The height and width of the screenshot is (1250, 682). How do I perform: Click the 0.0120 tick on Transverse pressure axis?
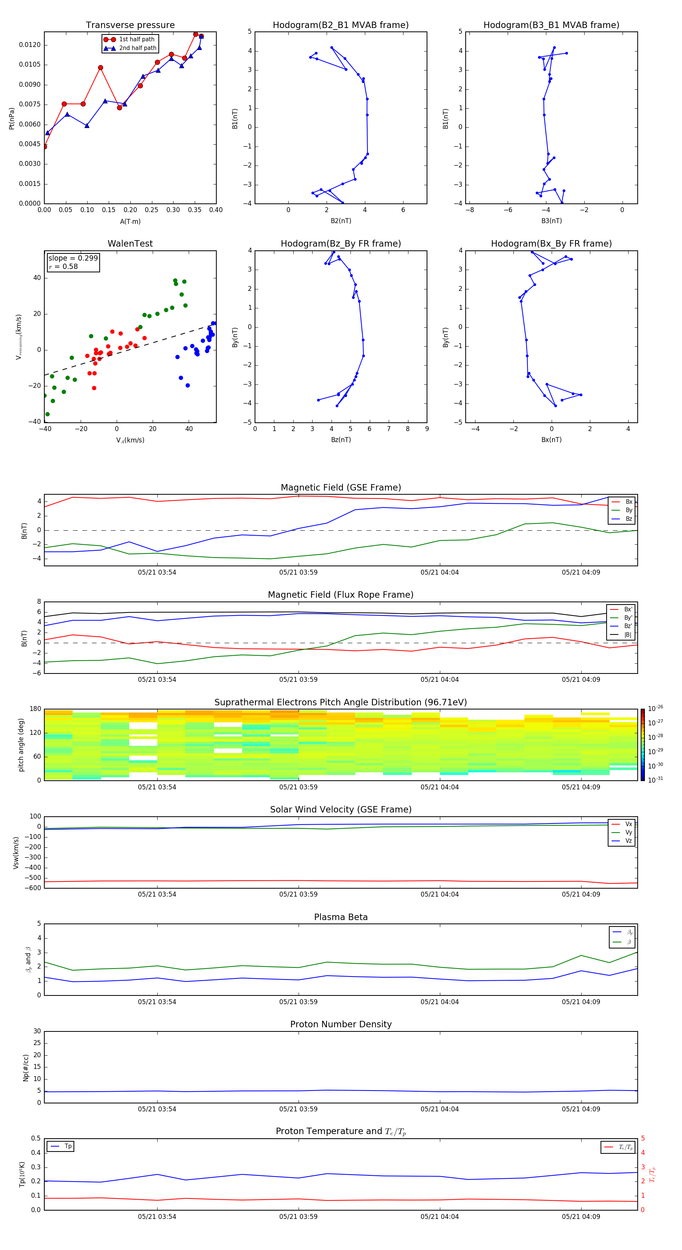pyautogui.click(x=30, y=45)
